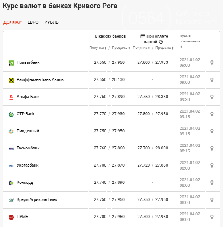The image size is (223, 227).
Task: Click the Пивденный bank logo icon
Action: tap(11, 131)
